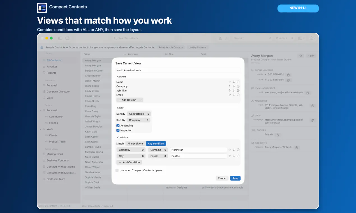Collapse the Work group in sidebar
356x213 pixels.
[x=41, y=129]
